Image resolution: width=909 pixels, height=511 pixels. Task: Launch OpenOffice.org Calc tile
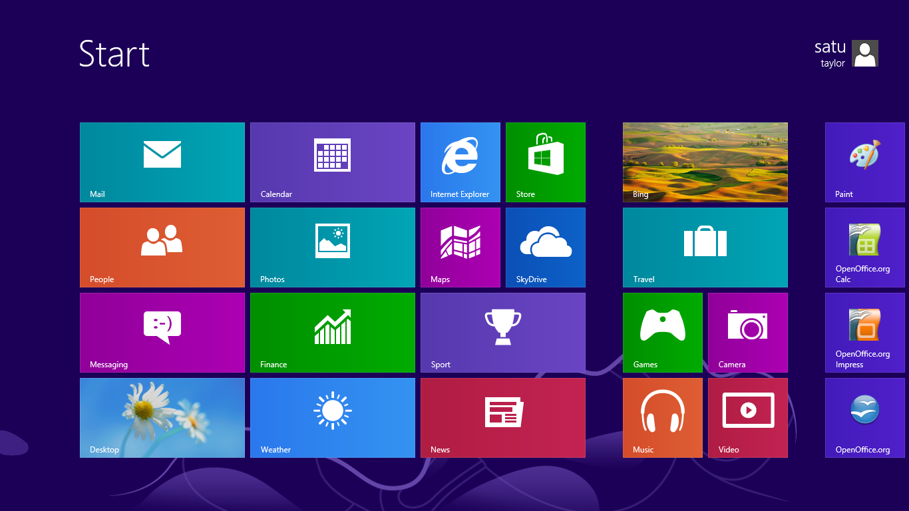[865, 248]
